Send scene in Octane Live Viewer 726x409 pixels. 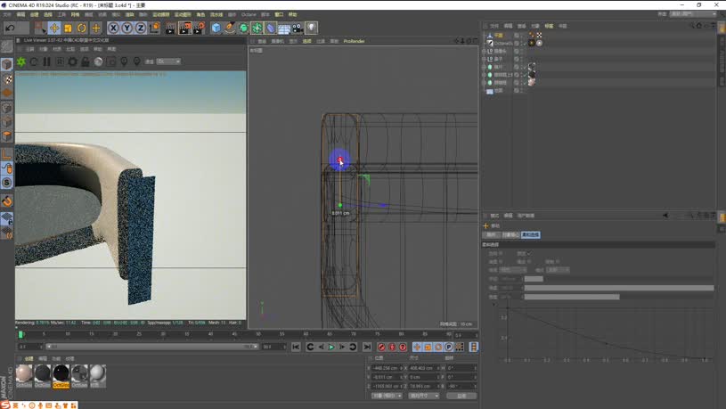21,61
